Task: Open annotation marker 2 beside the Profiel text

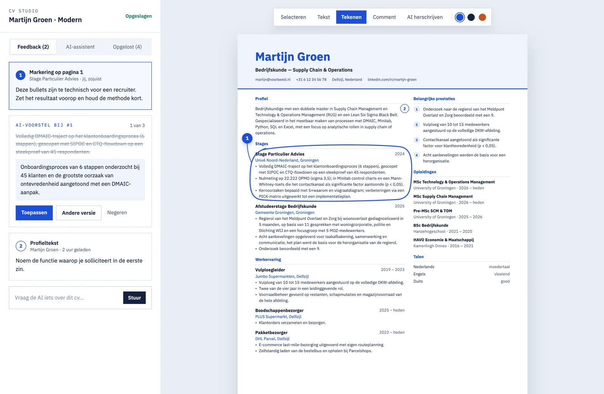Action: click(404, 109)
